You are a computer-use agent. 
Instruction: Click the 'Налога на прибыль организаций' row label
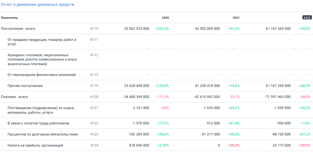(x=35, y=145)
